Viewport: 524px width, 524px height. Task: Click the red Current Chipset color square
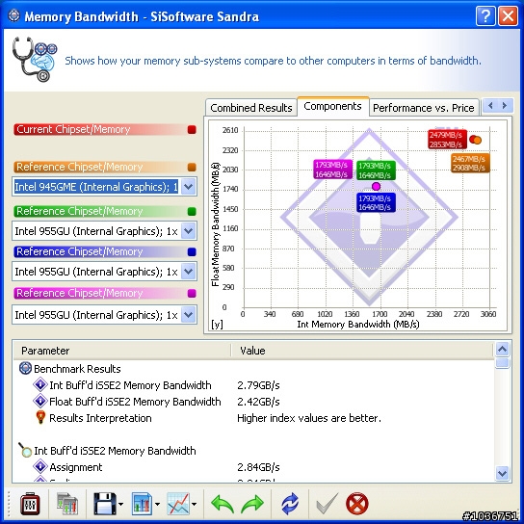click(x=192, y=130)
